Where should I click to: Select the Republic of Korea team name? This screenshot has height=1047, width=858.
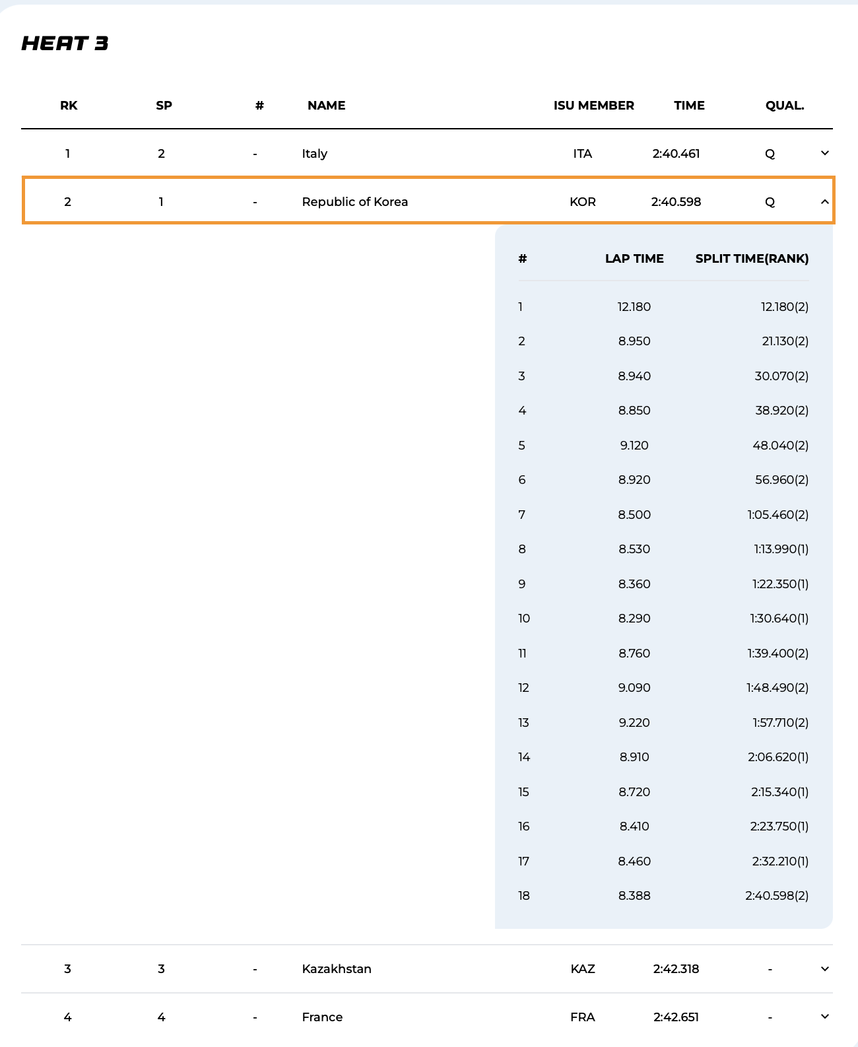click(354, 202)
